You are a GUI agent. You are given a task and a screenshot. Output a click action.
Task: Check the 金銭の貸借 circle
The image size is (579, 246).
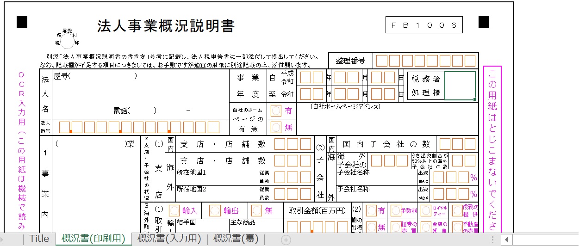coord(426,227)
